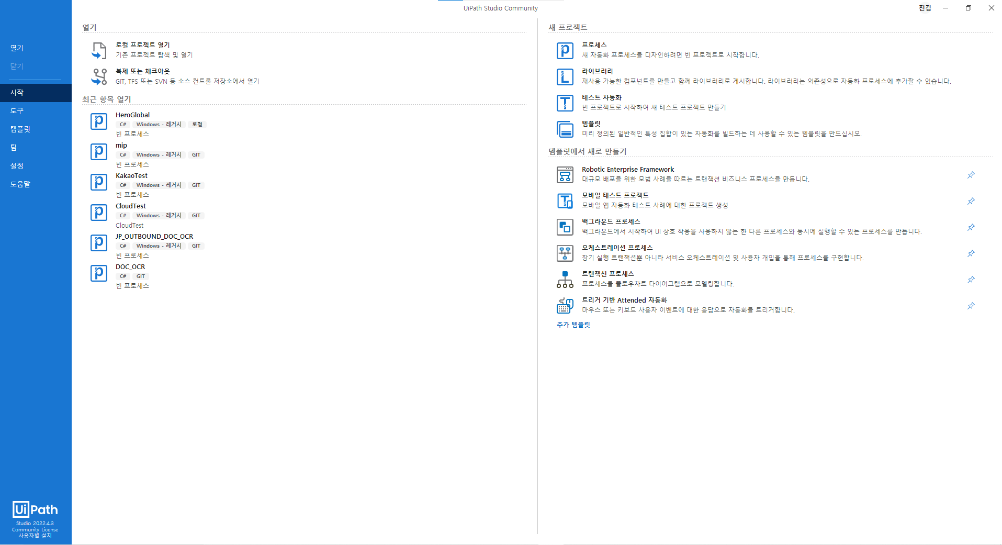1002x545 pixels.
Task: Click the 진김 account label
Action: 925,8
